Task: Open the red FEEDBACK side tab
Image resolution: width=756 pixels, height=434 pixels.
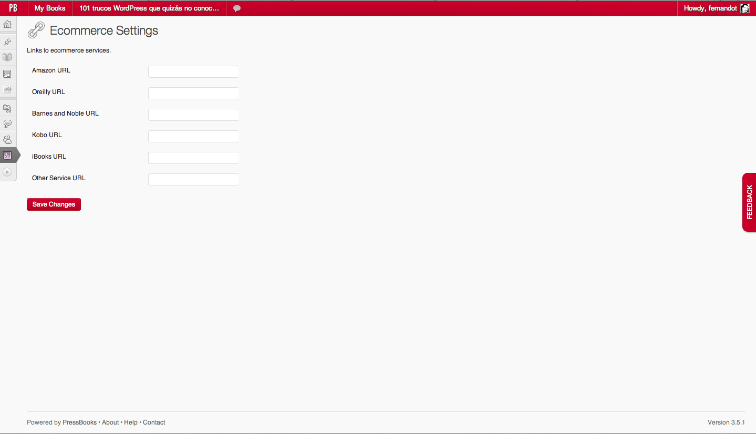Action: tap(749, 202)
